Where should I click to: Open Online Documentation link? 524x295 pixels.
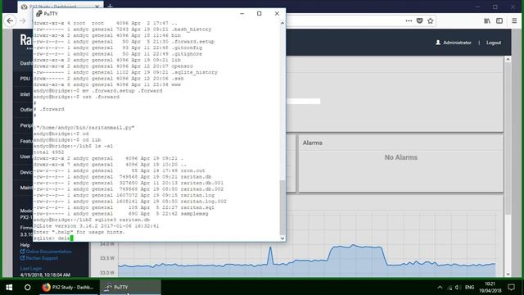[48, 252]
